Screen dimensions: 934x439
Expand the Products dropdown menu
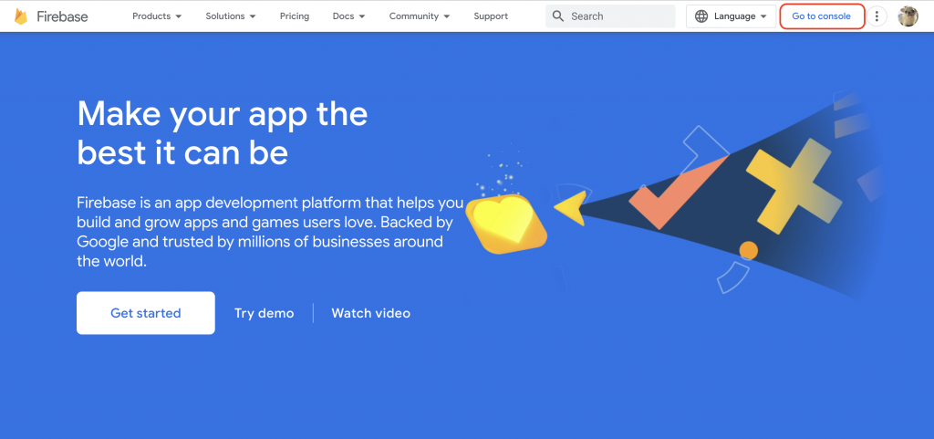[x=157, y=16]
